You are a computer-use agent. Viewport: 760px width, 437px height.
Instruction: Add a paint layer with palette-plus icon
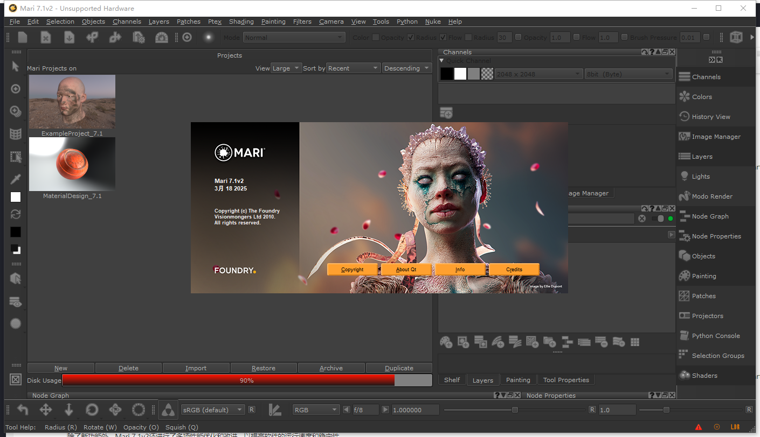point(446,342)
